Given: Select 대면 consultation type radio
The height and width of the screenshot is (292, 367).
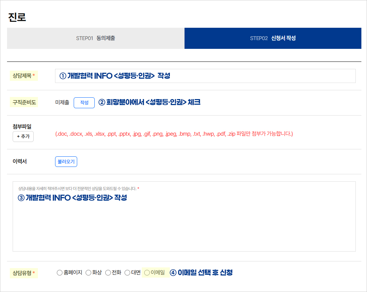Looking at the screenshot, I should (x=127, y=273).
